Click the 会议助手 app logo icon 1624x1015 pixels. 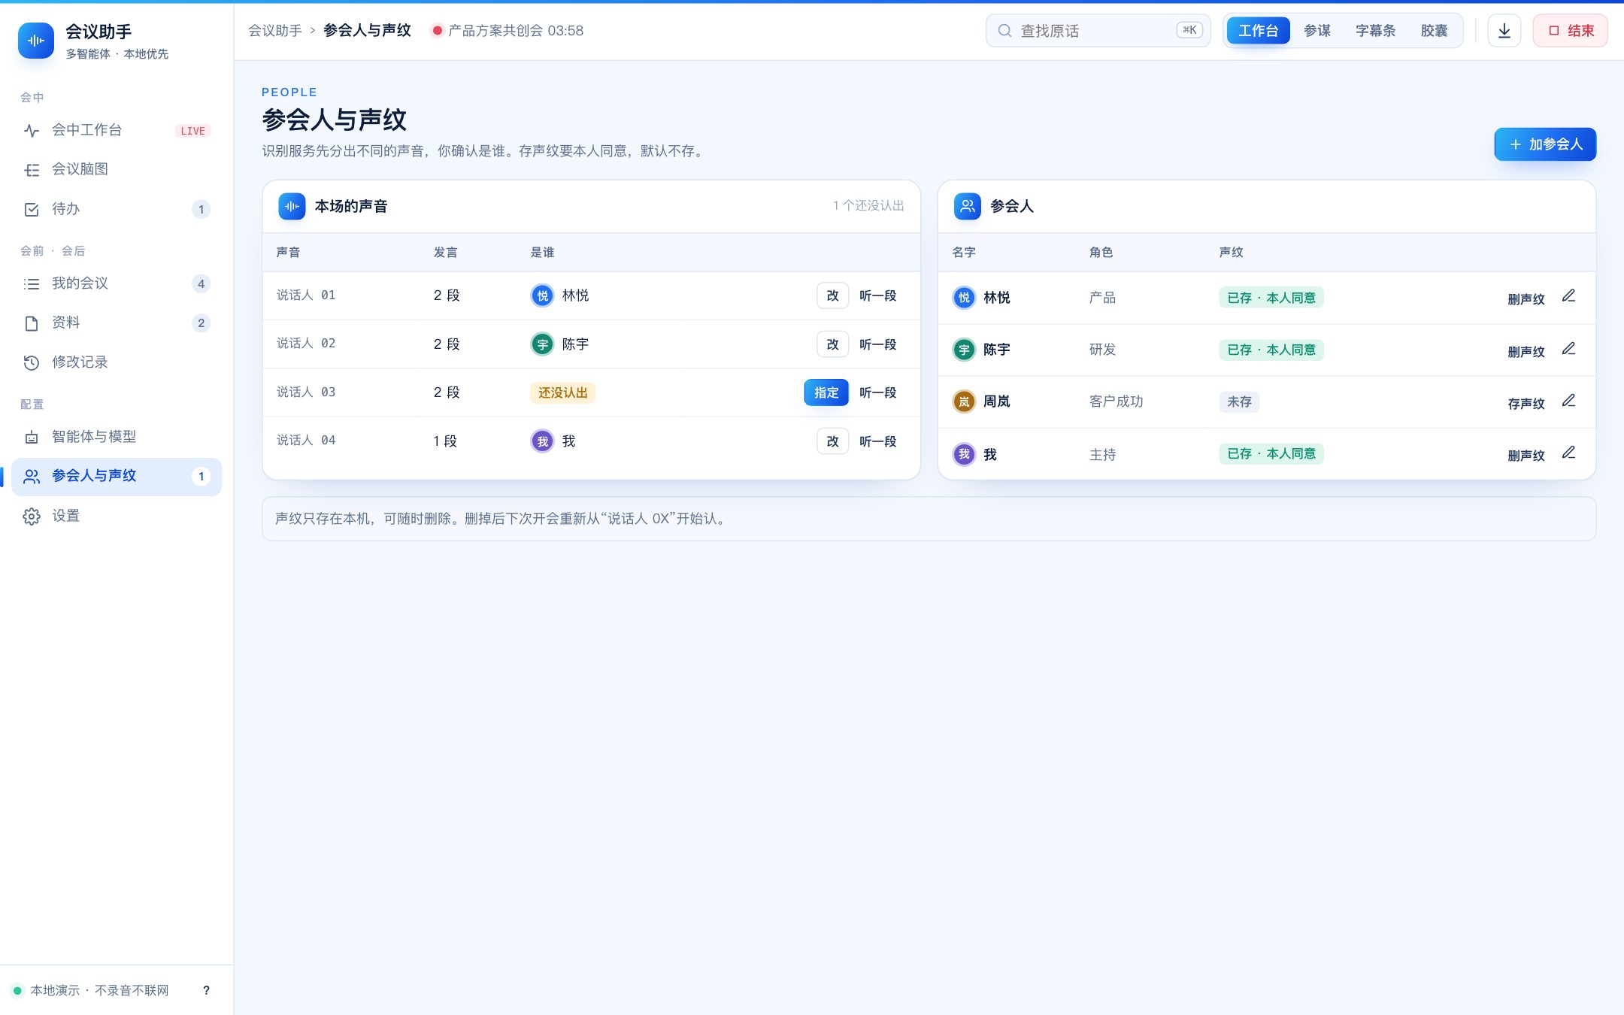[x=36, y=41]
